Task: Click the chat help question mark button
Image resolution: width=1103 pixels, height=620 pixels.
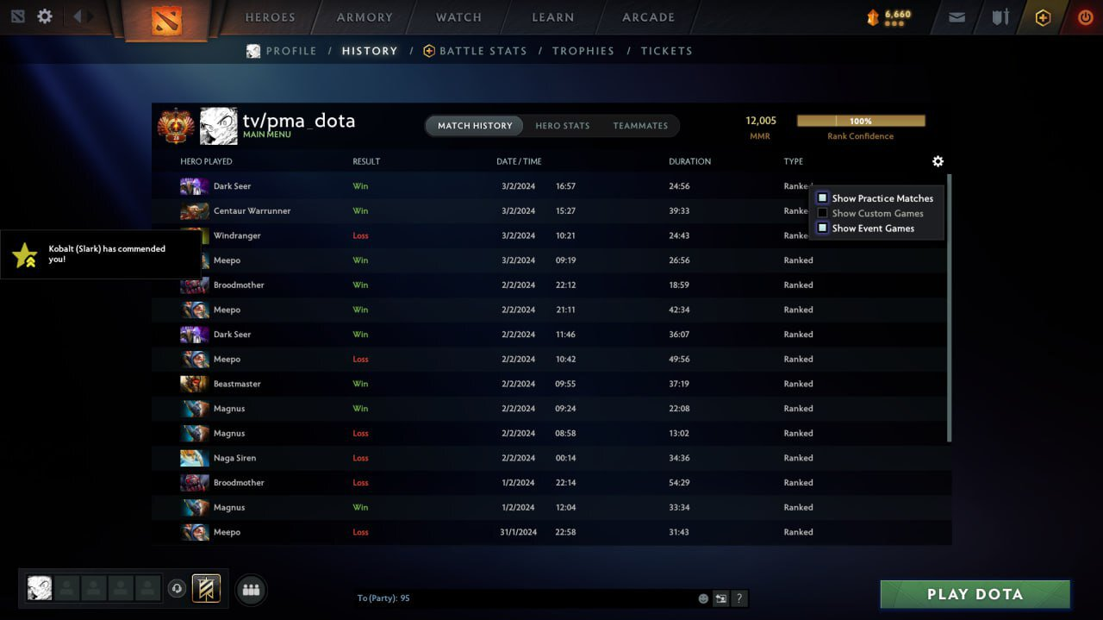Action: [x=738, y=598]
